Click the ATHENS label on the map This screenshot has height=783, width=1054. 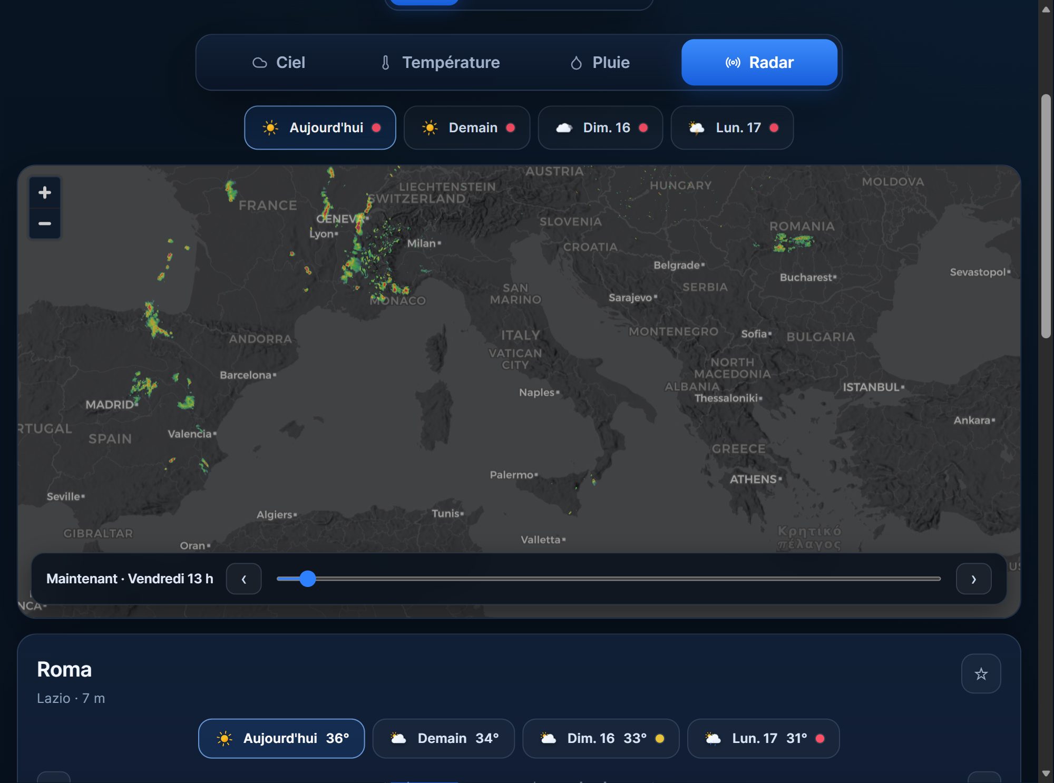pos(753,479)
